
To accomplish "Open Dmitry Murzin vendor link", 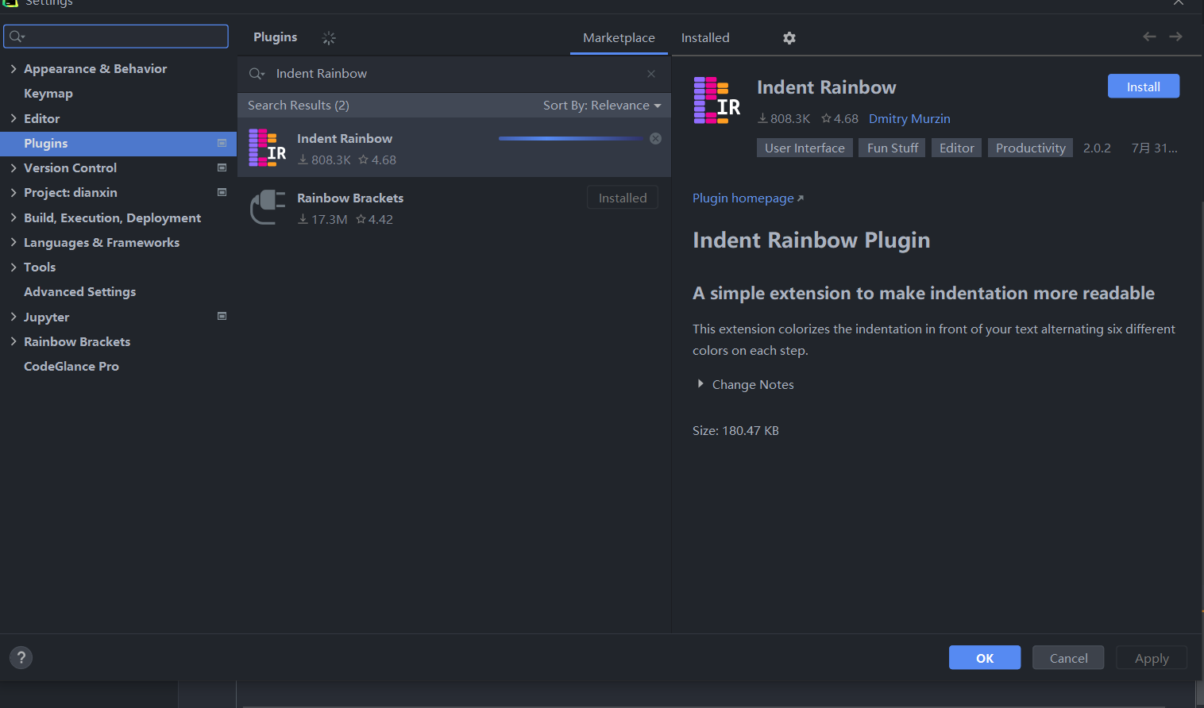I will click(909, 119).
